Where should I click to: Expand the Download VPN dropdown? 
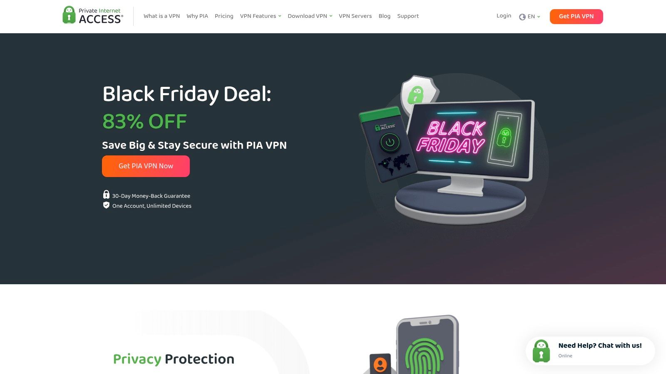tap(310, 16)
